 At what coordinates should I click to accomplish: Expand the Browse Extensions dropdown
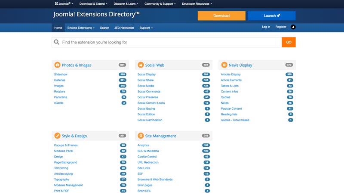point(81,28)
